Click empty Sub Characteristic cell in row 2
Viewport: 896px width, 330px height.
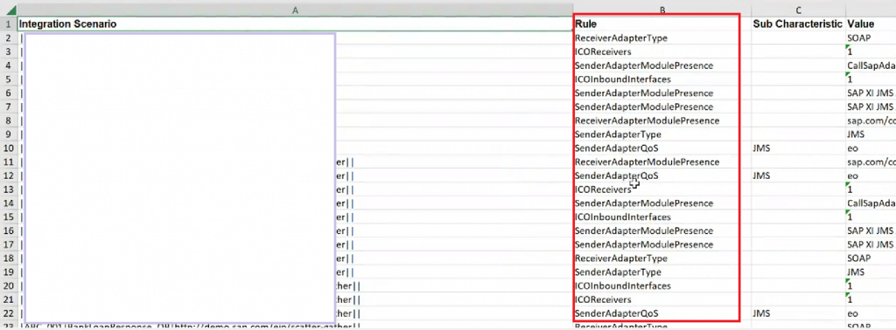[x=798, y=38]
